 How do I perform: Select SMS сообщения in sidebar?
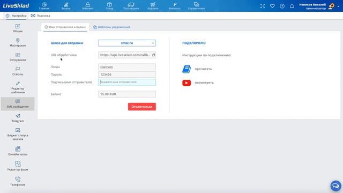point(18,103)
